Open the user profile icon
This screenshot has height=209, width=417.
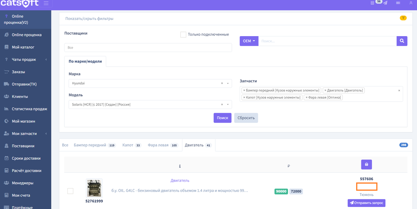[x=411, y=3]
